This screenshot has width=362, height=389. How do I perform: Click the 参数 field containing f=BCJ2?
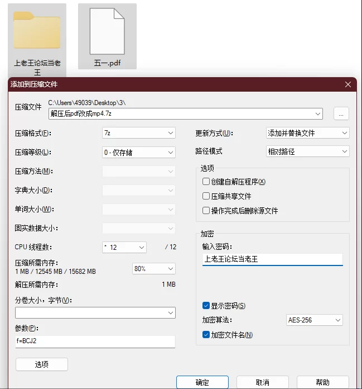coord(95,341)
